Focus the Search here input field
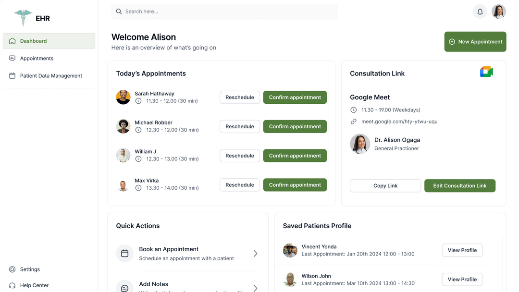Screen dimensions: 519x292 [x=224, y=12]
